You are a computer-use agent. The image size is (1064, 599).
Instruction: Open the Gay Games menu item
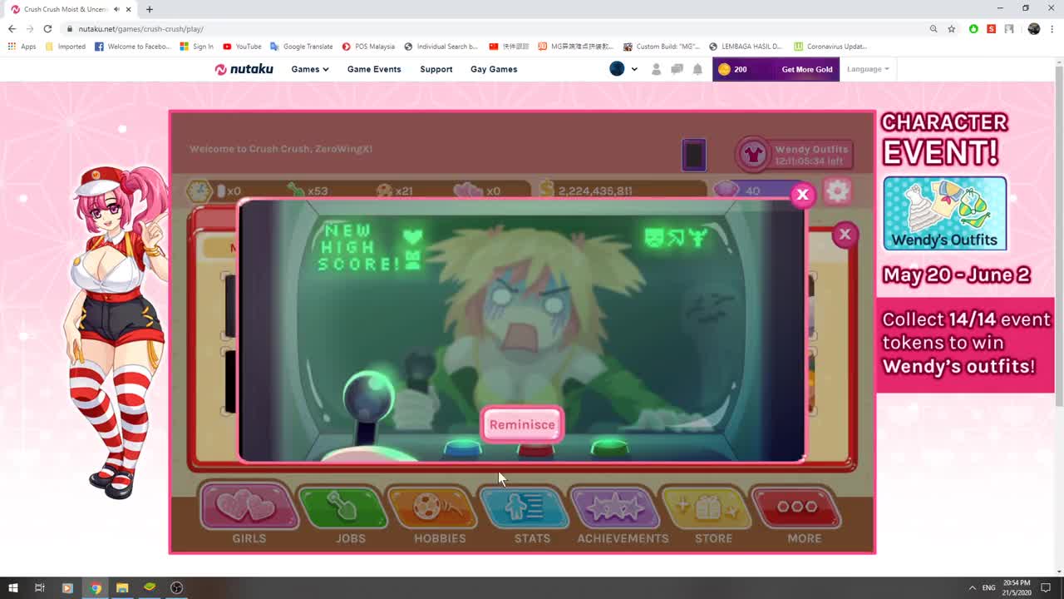[x=494, y=69]
